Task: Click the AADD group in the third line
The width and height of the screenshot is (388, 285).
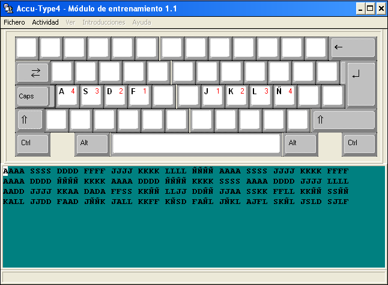Action: click(x=14, y=191)
